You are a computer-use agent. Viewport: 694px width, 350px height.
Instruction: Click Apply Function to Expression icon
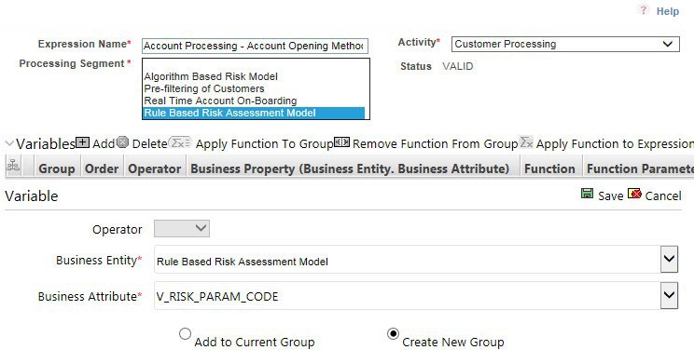click(526, 142)
